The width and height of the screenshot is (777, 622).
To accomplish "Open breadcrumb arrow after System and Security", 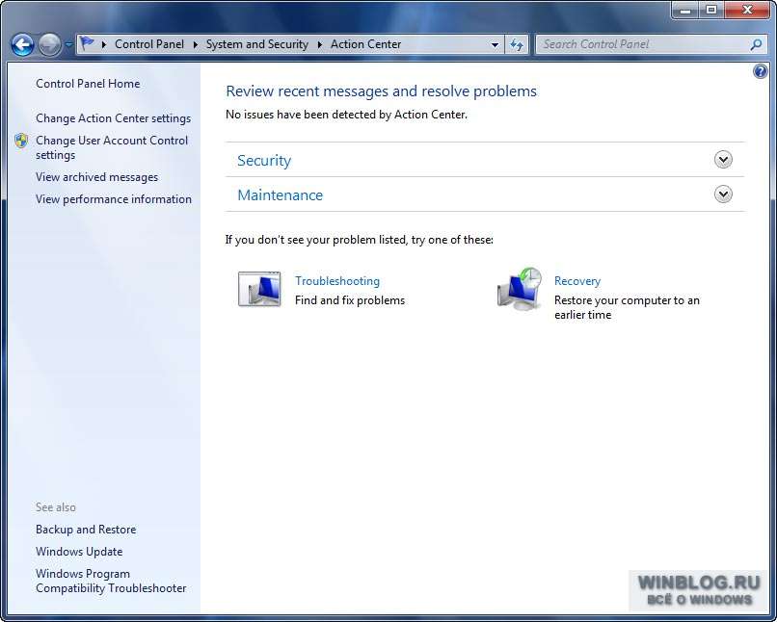I will tap(320, 44).
